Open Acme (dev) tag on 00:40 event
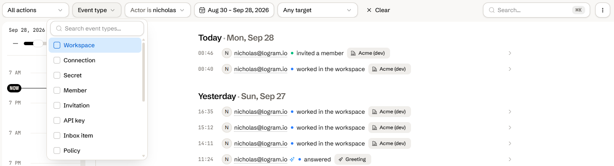This screenshot has height=166, width=614. click(x=390, y=69)
